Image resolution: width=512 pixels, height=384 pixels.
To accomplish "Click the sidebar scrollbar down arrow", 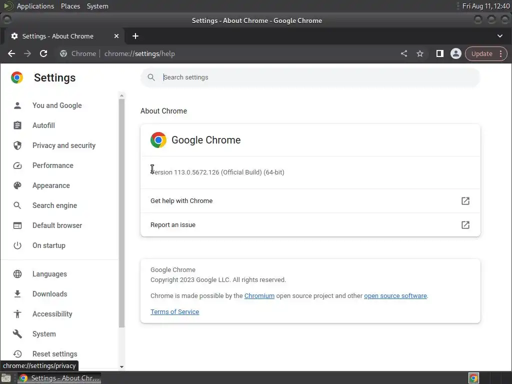I will pyautogui.click(x=121, y=366).
